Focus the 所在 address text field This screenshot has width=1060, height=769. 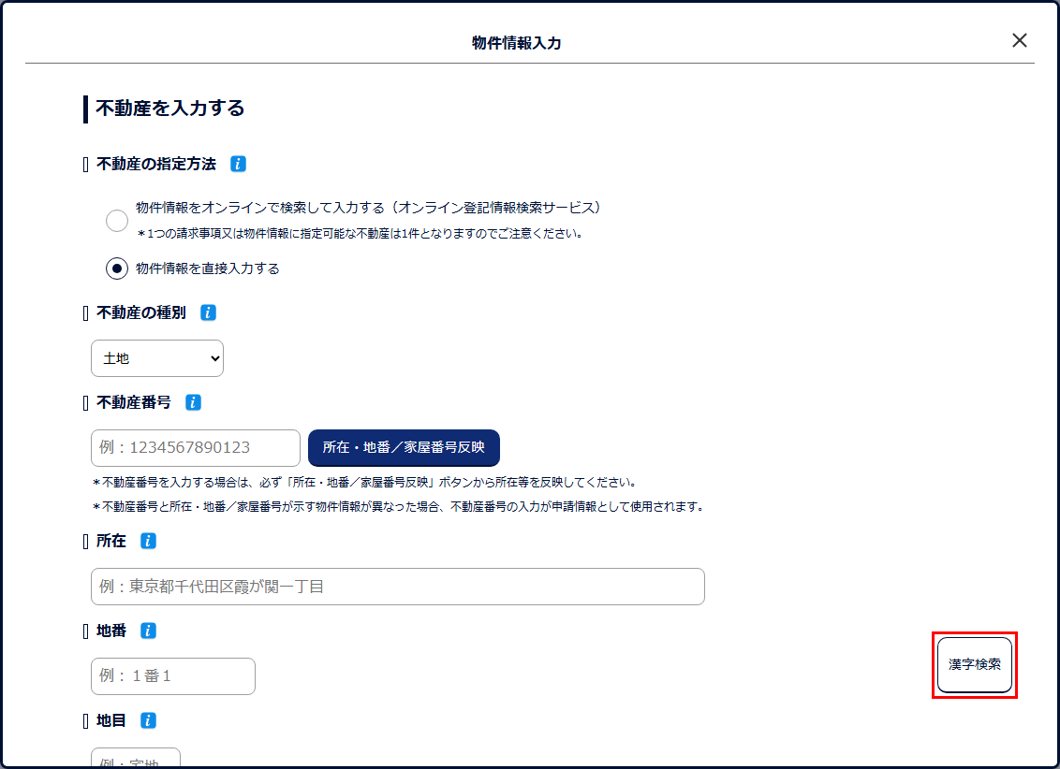click(397, 587)
